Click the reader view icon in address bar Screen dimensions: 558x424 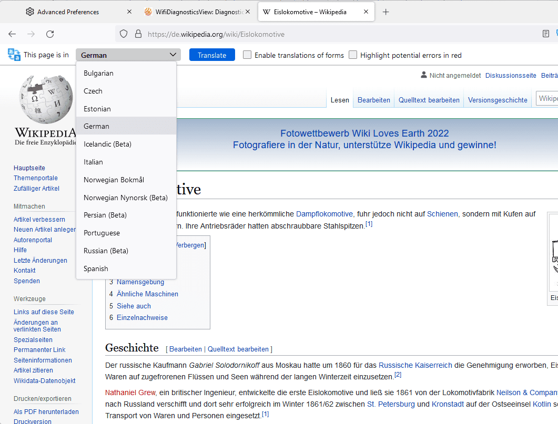click(x=546, y=34)
